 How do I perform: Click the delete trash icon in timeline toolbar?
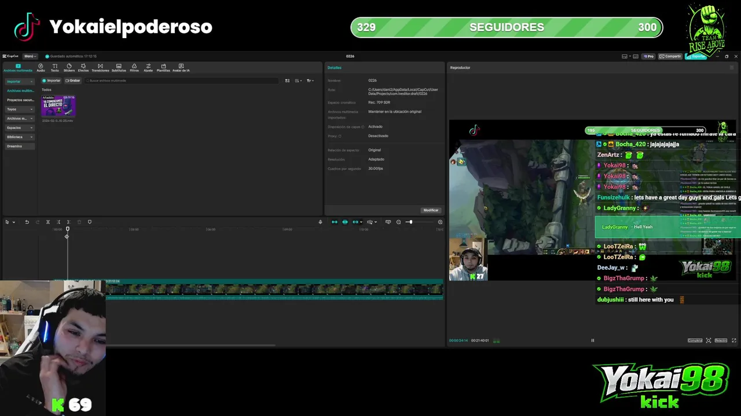pos(79,222)
